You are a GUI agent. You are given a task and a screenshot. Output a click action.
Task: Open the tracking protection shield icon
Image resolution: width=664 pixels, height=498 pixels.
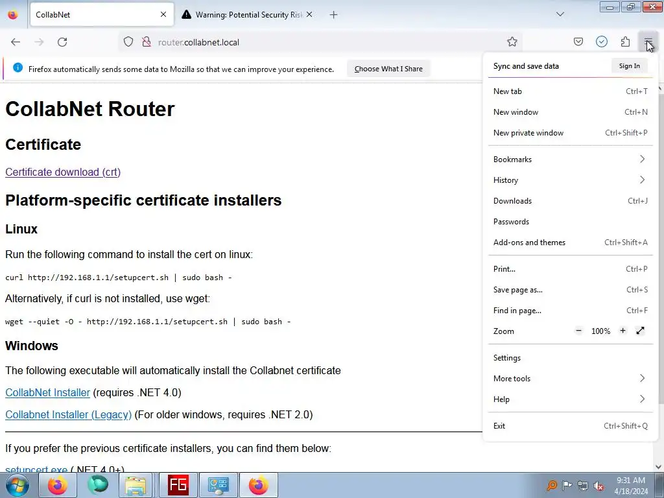[128, 42]
